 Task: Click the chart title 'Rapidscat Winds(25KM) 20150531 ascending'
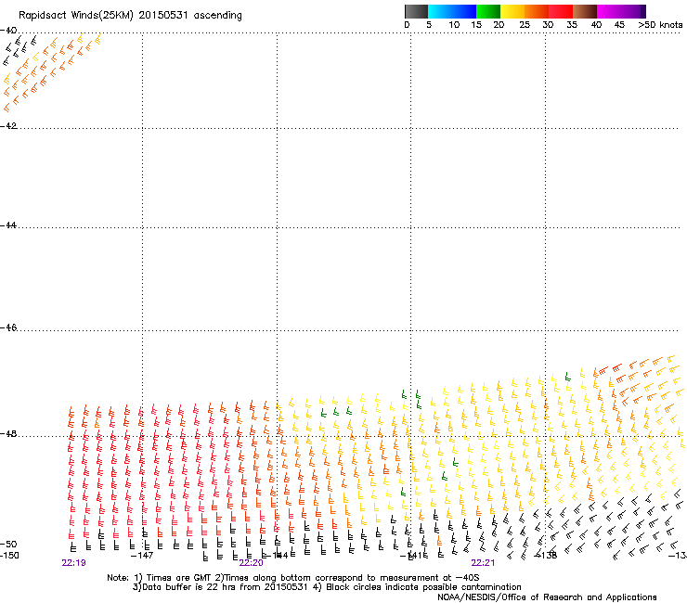pyautogui.click(x=130, y=16)
